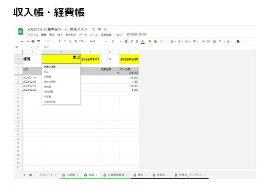Open more number formats 123 menu
Image resolution: width=260 pixels, height=185 pixels.
click(x=82, y=41)
